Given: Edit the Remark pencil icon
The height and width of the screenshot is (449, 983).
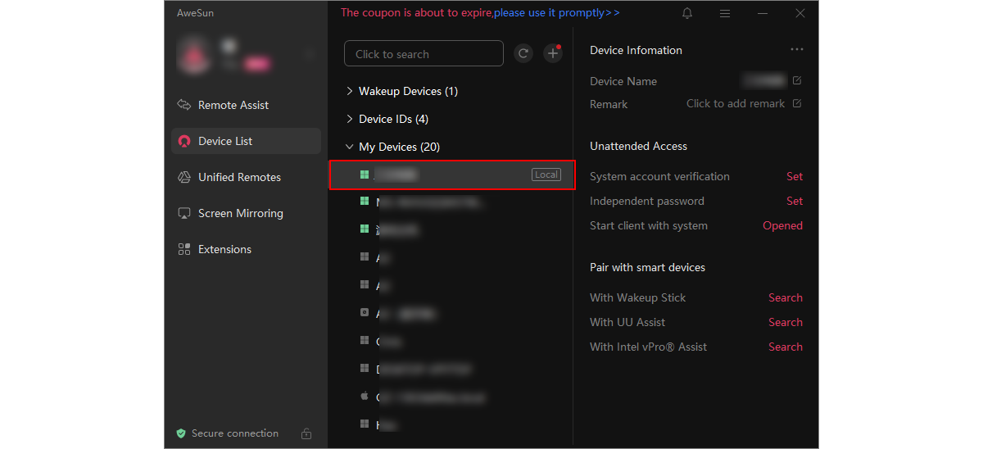Looking at the screenshot, I should (797, 103).
